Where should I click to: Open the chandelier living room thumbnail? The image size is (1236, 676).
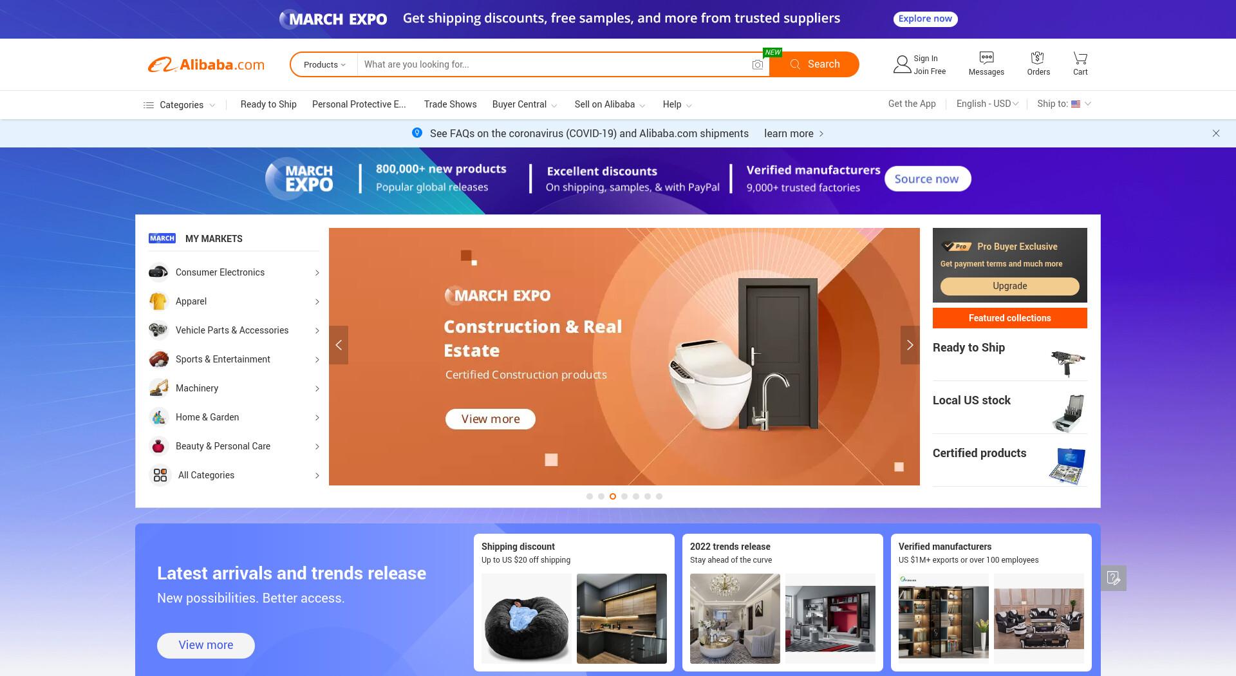(x=735, y=619)
